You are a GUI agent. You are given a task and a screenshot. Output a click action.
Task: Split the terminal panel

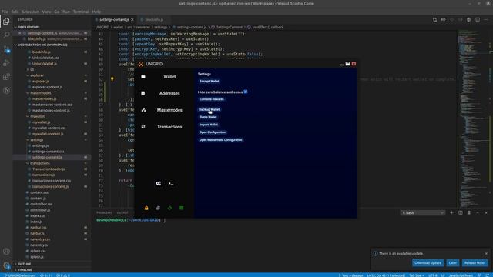tap(461, 212)
